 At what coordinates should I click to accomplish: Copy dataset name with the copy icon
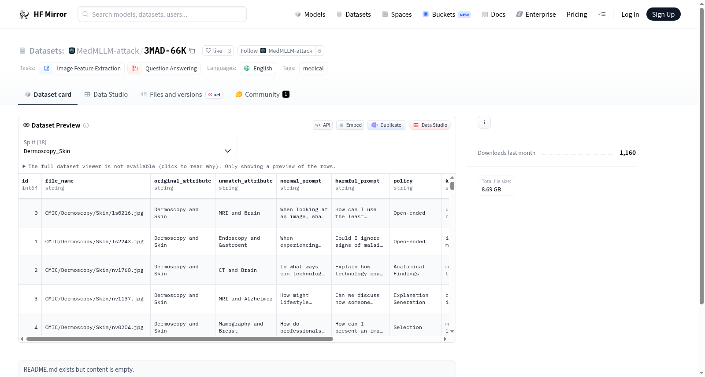pos(192,51)
